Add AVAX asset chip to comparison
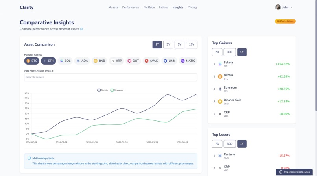 151,61
